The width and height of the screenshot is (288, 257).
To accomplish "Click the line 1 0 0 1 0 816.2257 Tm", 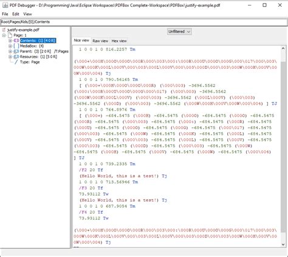I will click(x=107, y=49).
